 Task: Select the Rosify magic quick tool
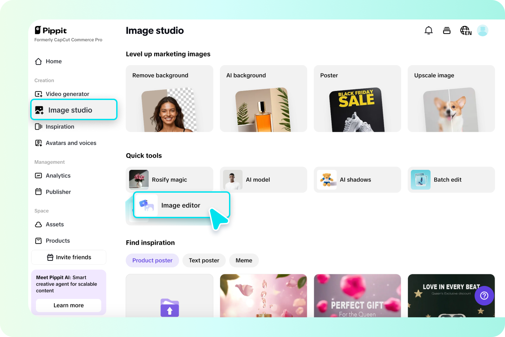169,180
